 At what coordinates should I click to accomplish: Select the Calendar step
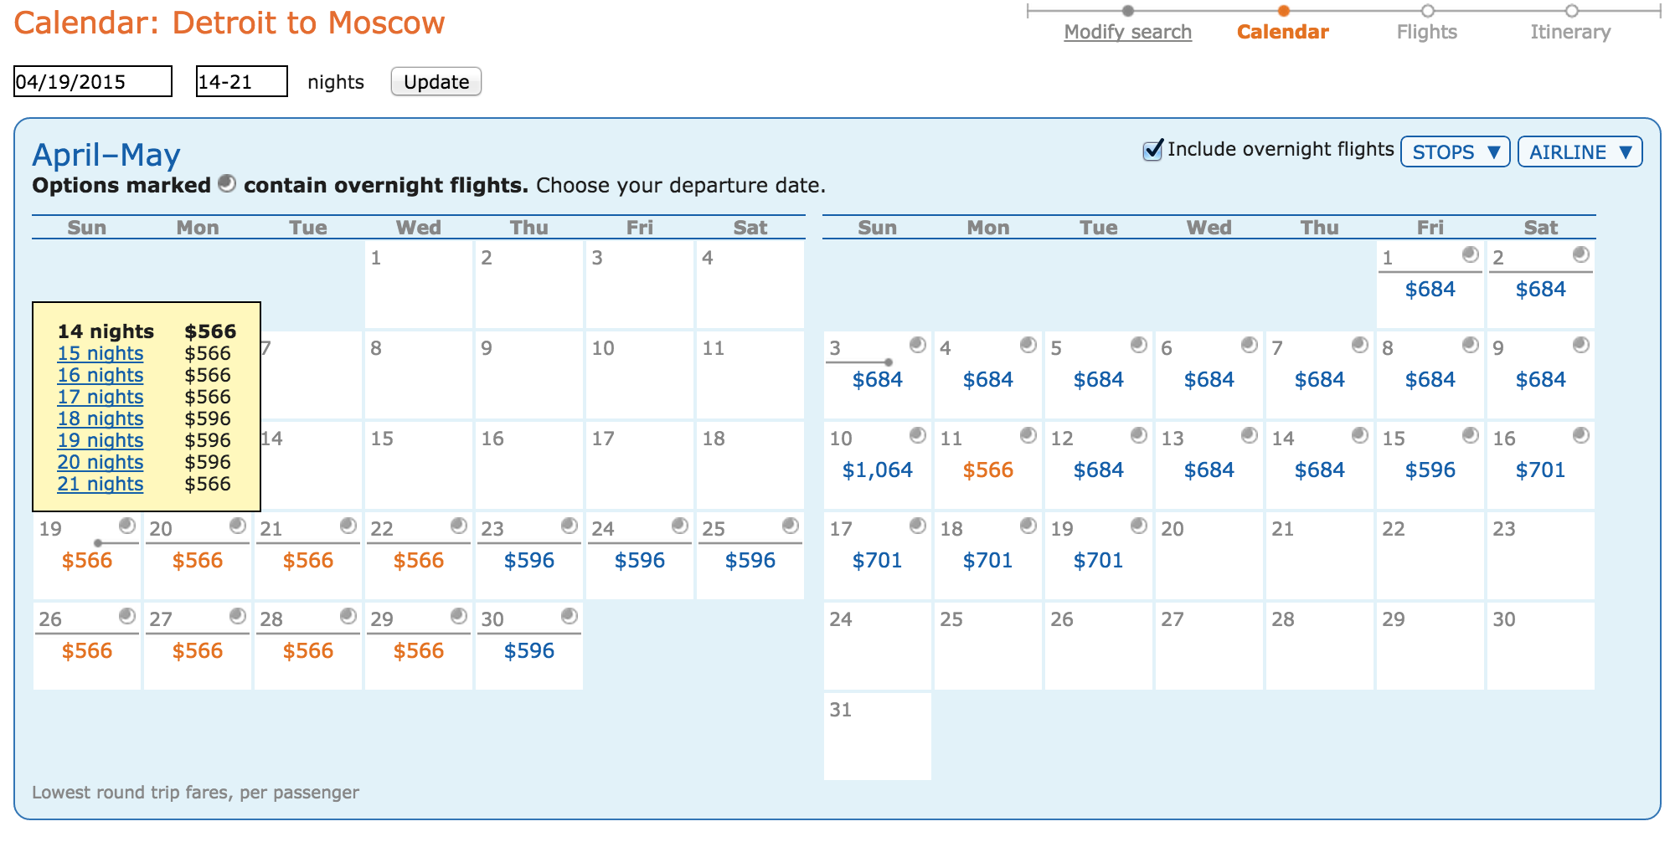(x=1282, y=32)
